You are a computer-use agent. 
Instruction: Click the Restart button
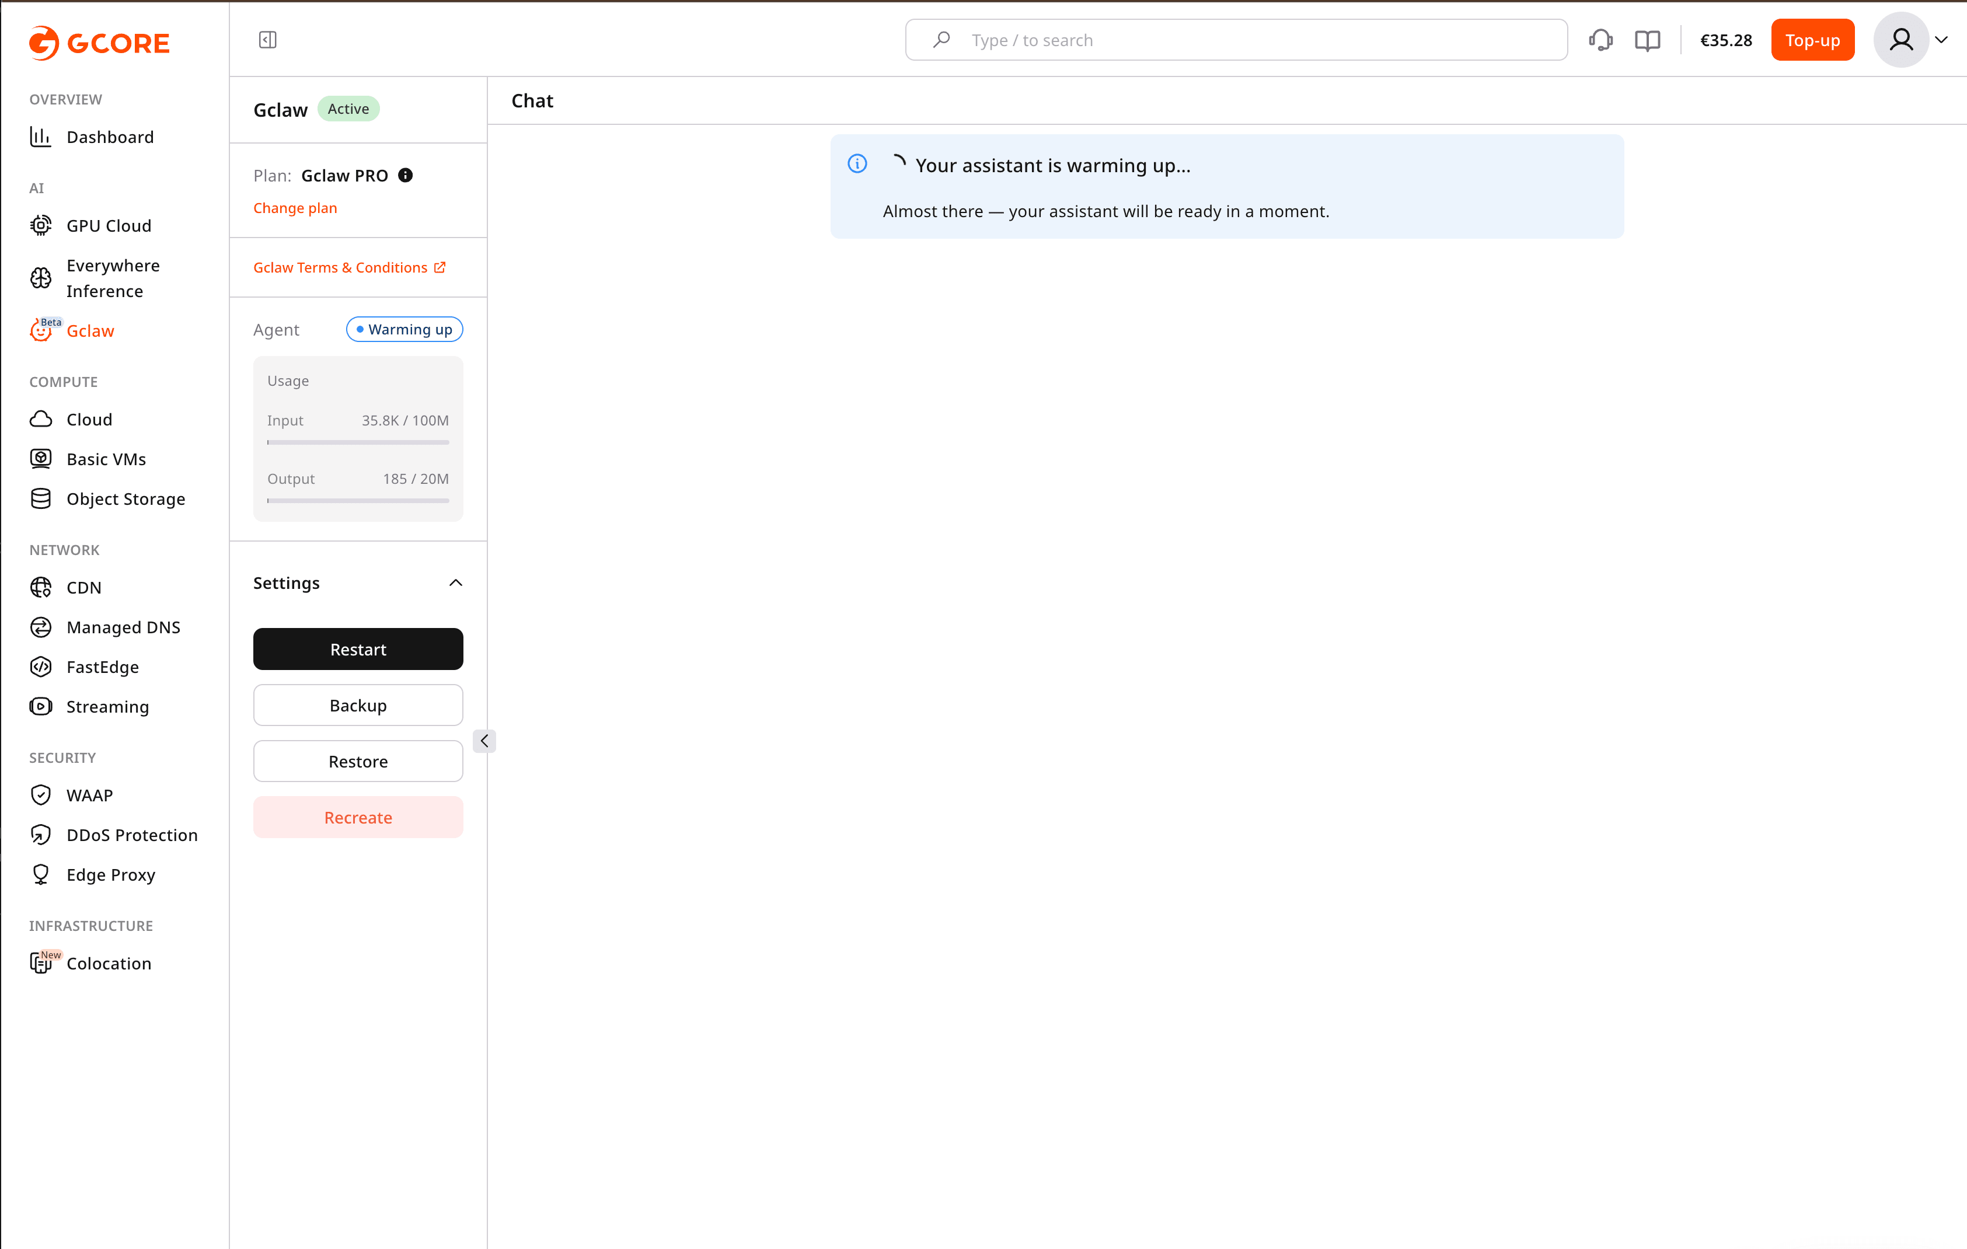[x=358, y=650]
